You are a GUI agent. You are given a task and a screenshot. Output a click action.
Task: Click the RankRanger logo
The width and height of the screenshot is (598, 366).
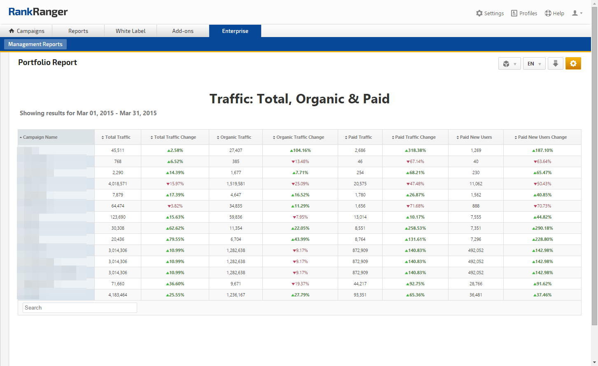point(38,12)
